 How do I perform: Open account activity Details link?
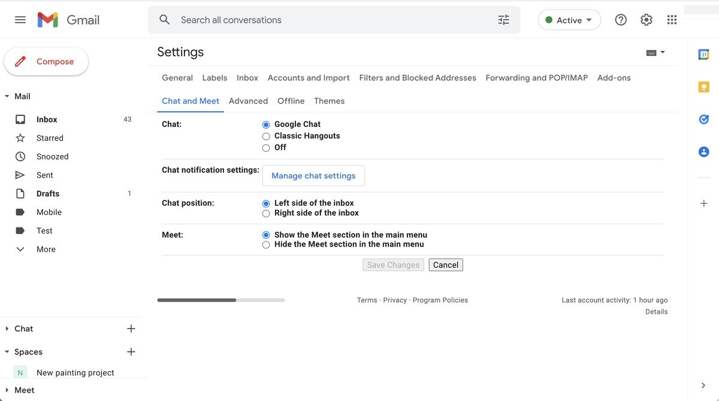coord(657,312)
